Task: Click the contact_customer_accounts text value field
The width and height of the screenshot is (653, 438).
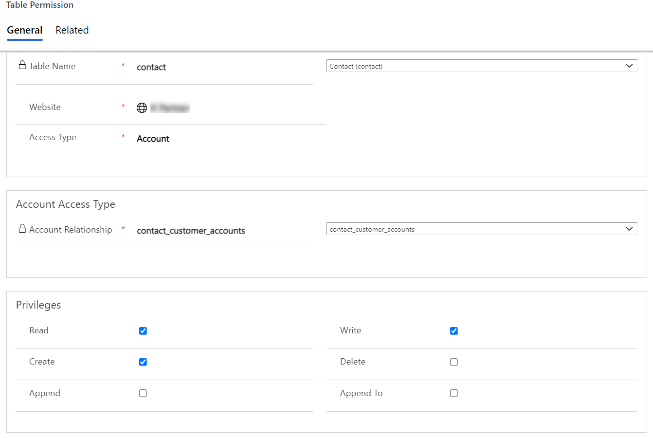Action: (191, 231)
